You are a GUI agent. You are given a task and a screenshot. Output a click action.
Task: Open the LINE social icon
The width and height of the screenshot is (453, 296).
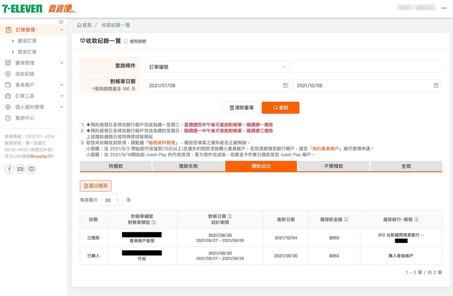click(x=31, y=169)
